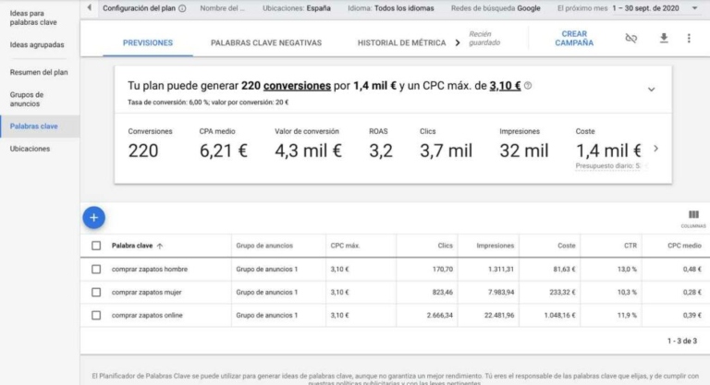Image resolution: width=710 pixels, height=385 pixels.
Task: Click the help icon next to CPC máx. 3,10 €
Action: [x=528, y=86]
